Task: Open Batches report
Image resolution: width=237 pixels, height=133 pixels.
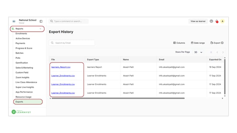Action: 20,53
